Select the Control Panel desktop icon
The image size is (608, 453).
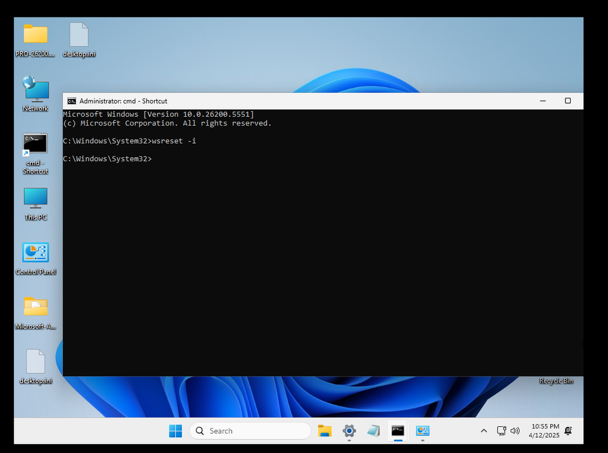(x=35, y=259)
